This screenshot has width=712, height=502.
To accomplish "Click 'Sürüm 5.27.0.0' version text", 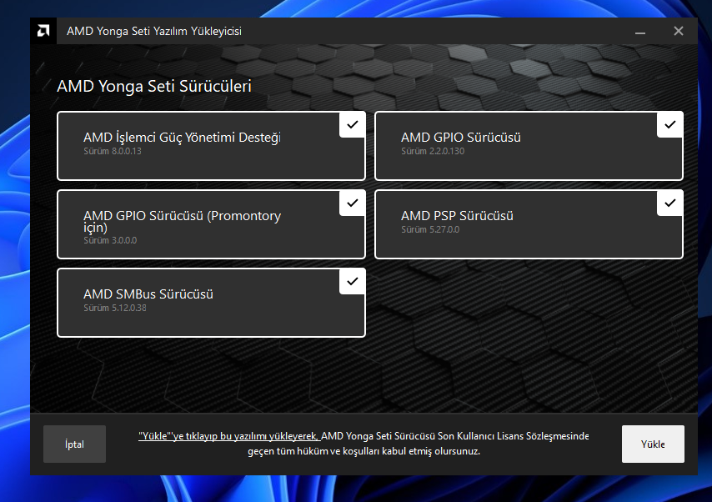I will tap(430, 229).
